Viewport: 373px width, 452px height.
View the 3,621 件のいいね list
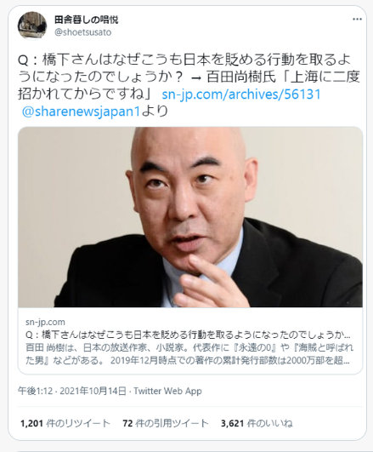257,423
